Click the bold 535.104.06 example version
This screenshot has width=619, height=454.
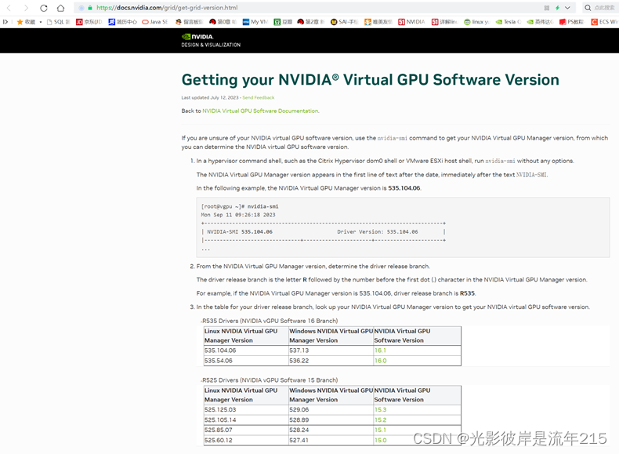pyautogui.click(x=404, y=188)
